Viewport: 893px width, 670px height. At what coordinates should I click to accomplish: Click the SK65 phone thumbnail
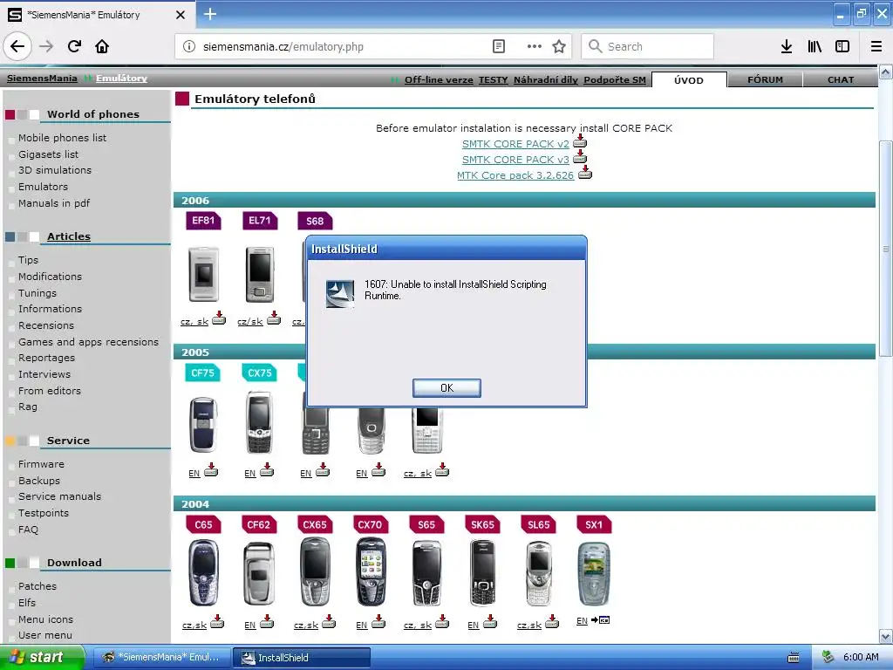[482, 572]
